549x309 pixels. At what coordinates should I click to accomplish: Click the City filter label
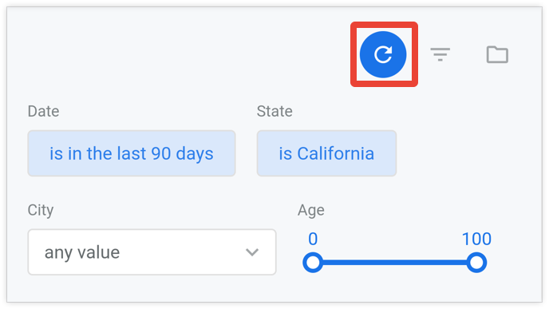[41, 210]
